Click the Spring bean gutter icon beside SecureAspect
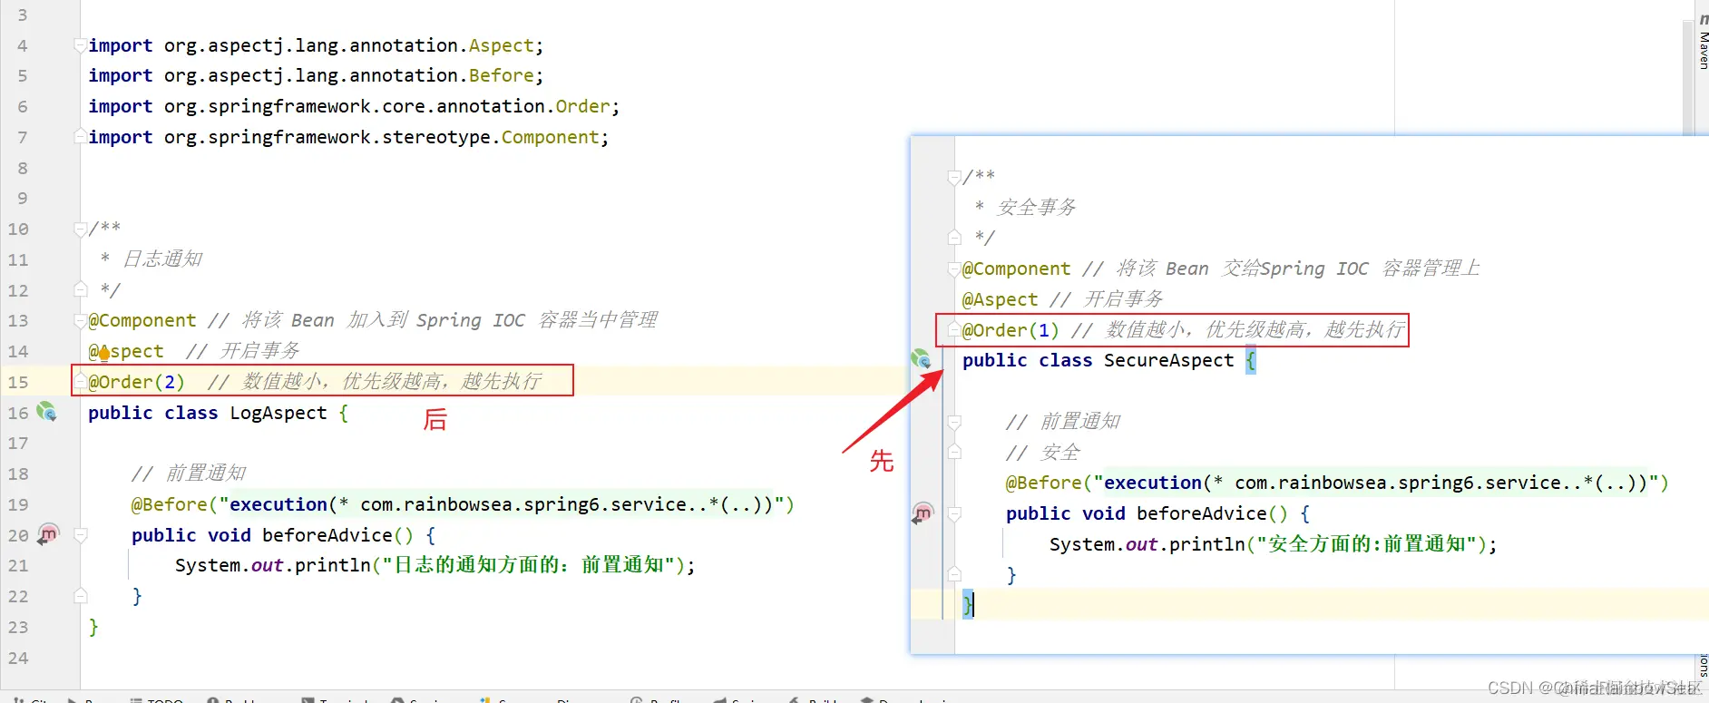The image size is (1709, 703). (921, 359)
